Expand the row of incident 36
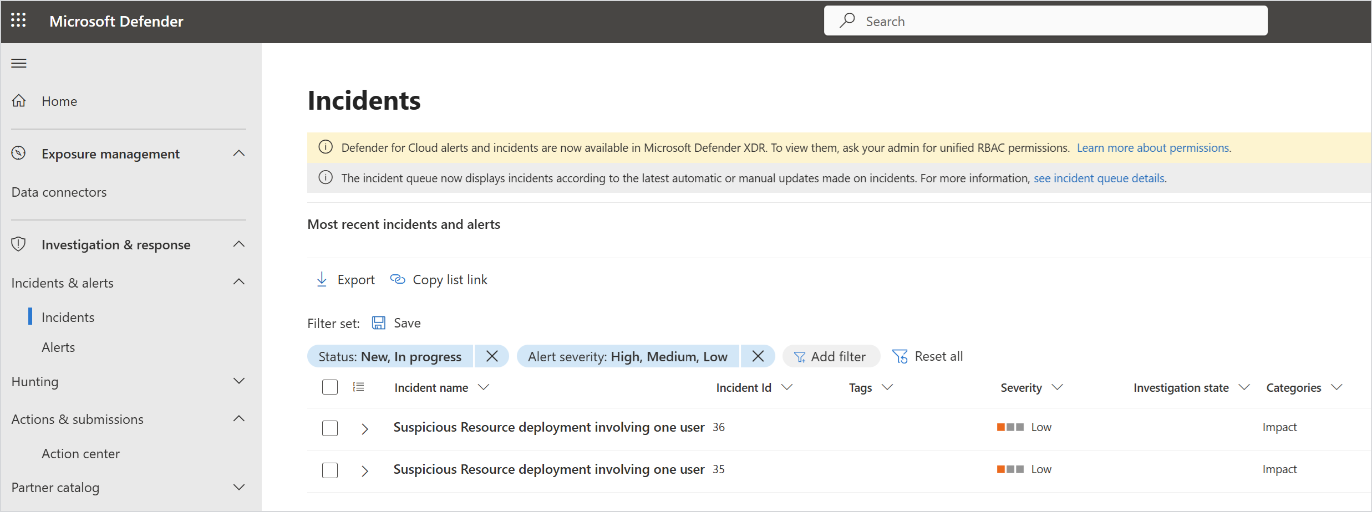 pos(365,428)
